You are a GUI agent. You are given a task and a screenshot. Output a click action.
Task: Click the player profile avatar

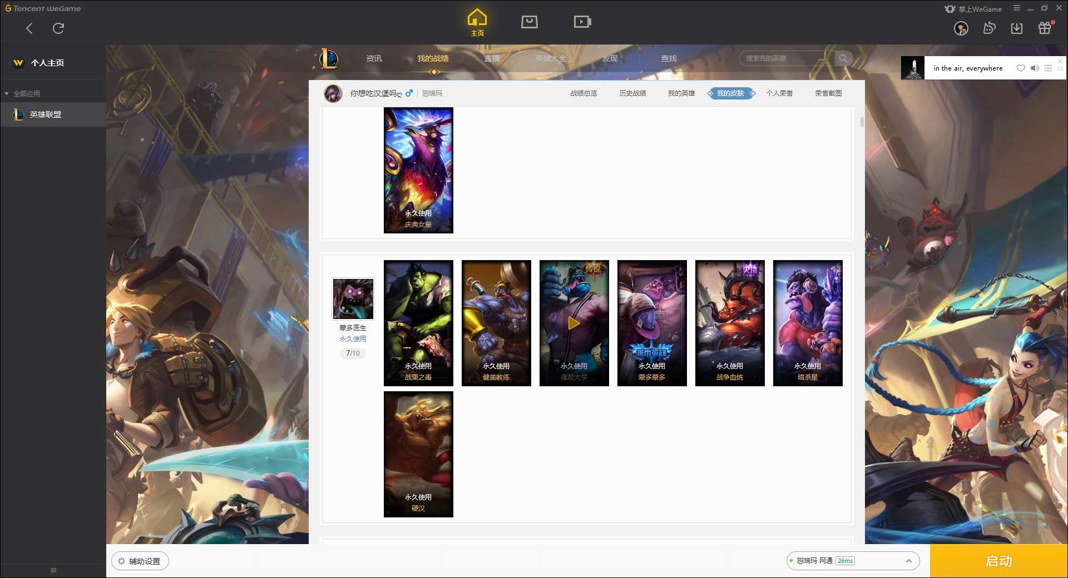pos(333,93)
